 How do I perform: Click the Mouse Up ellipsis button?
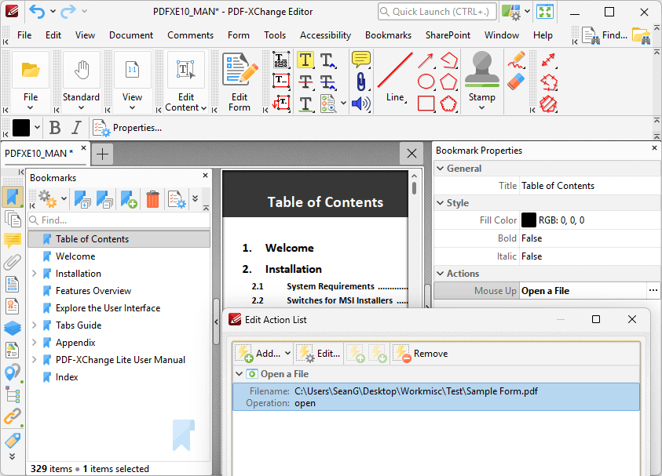pyautogui.click(x=653, y=290)
